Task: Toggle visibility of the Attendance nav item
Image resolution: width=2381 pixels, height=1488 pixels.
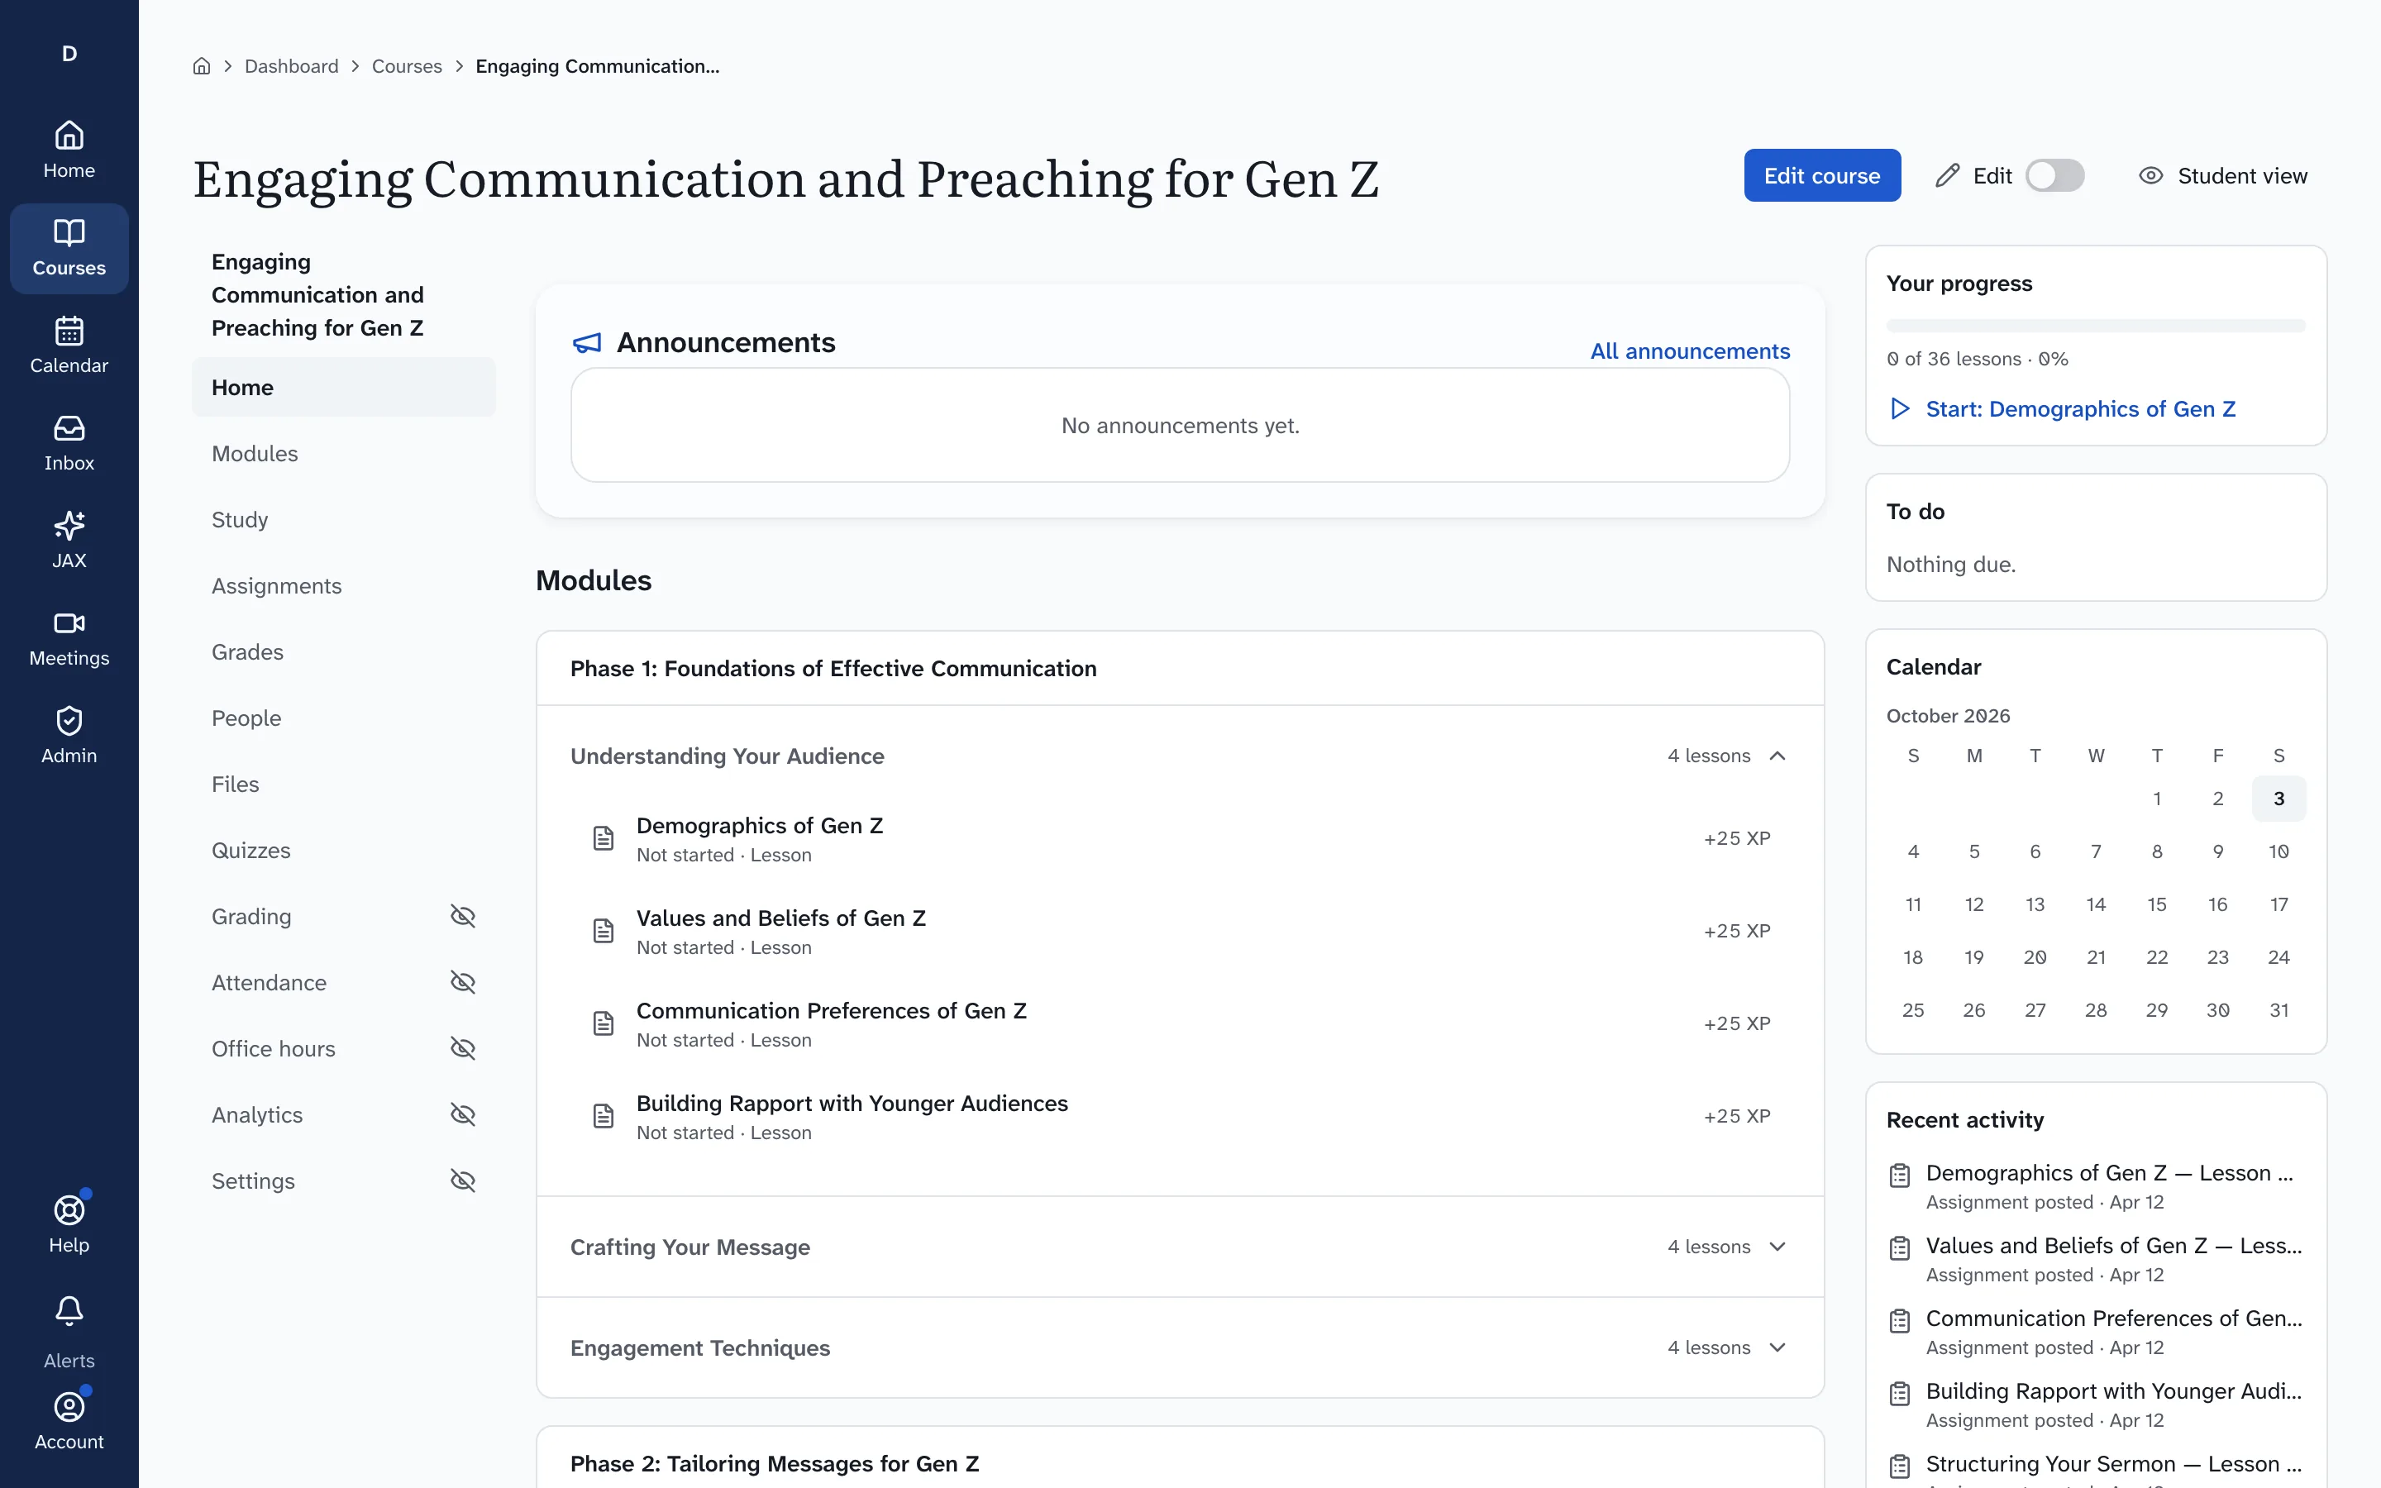Action: pos(462,982)
